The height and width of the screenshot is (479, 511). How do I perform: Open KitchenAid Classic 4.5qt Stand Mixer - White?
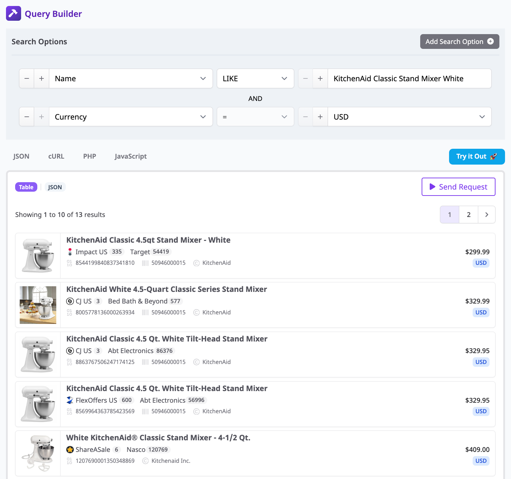(149, 240)
